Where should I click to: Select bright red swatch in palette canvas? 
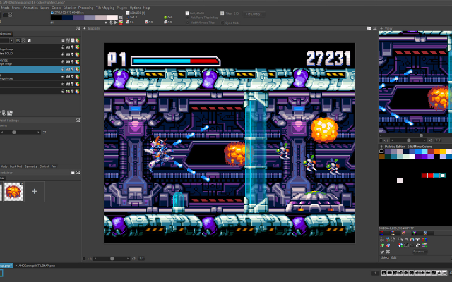click(431, 176)
